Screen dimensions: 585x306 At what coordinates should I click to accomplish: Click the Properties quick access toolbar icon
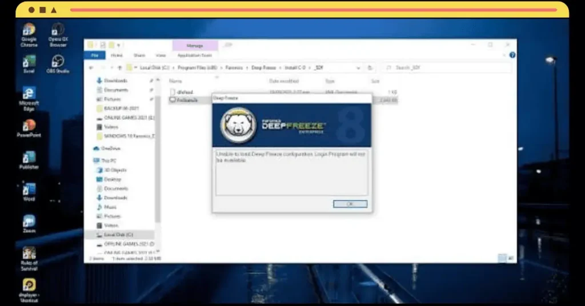click(102, 45)
